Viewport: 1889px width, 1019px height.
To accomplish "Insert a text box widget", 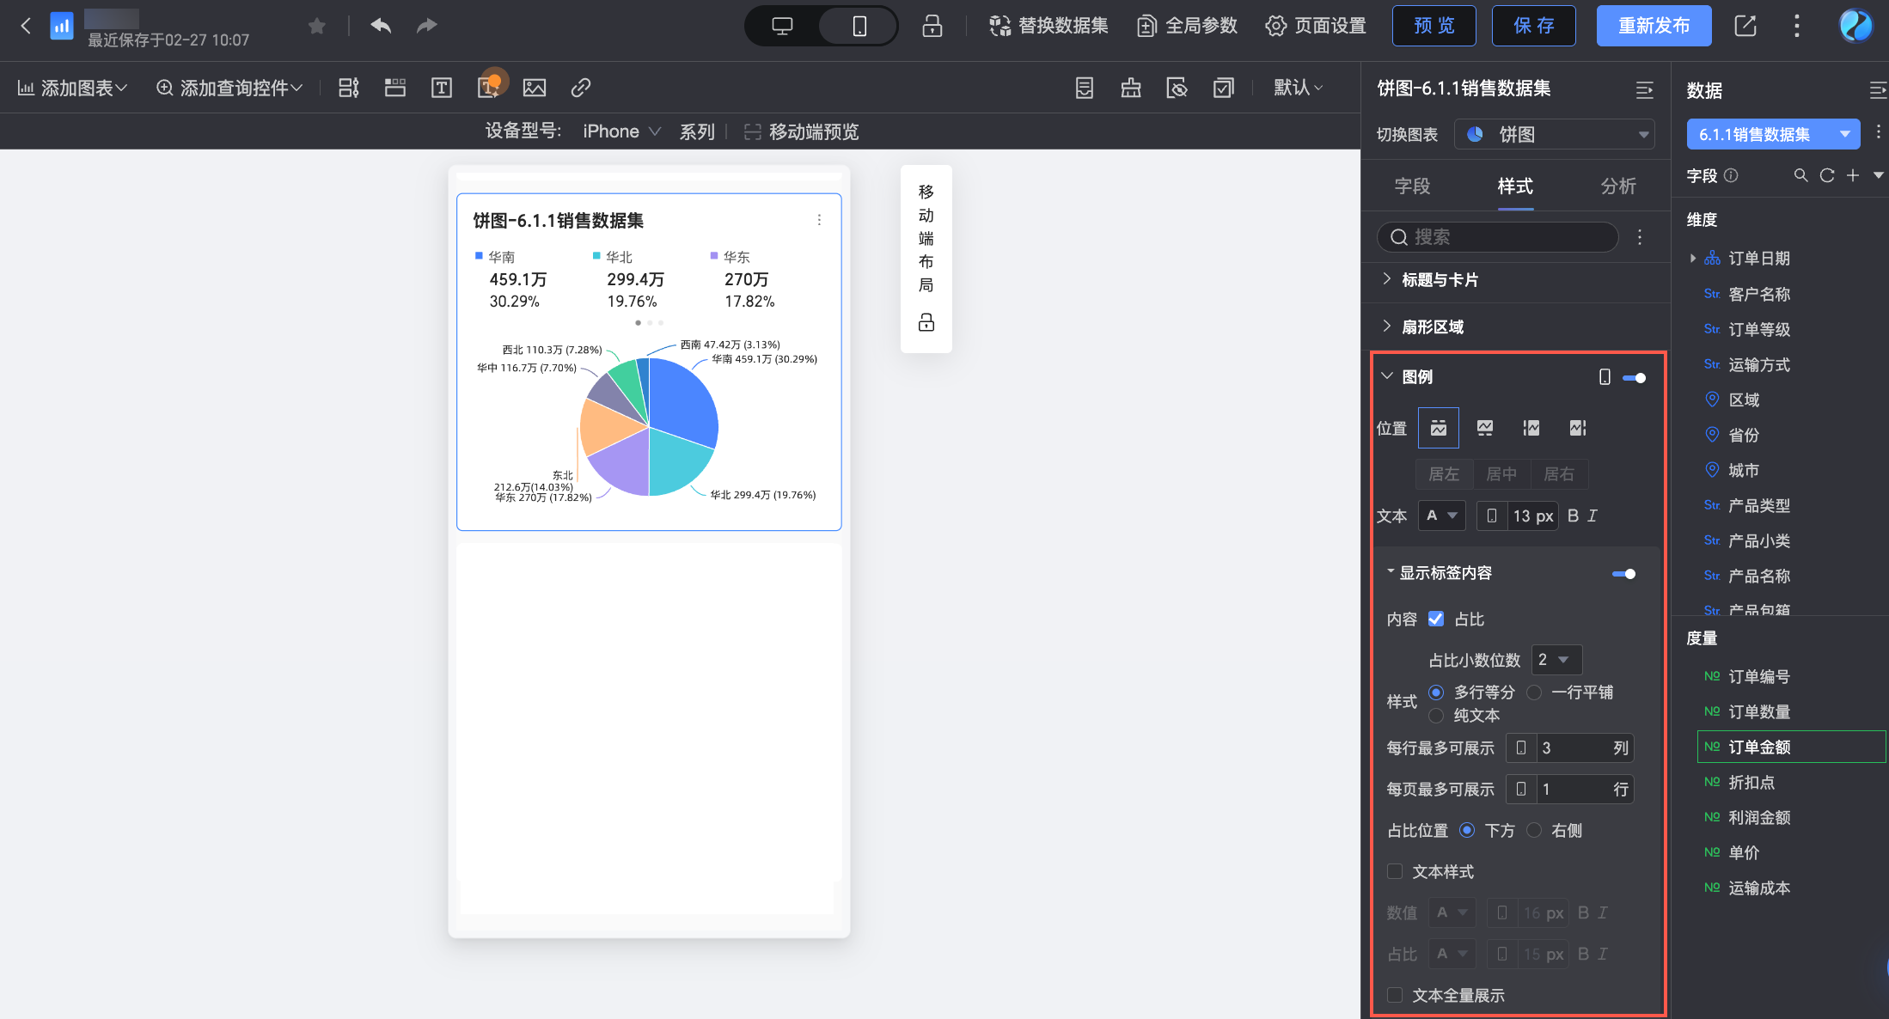I will click(442, 88).
